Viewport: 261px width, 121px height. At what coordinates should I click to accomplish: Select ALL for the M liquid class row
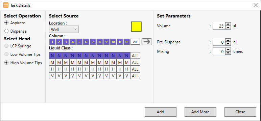click(135, 63)
